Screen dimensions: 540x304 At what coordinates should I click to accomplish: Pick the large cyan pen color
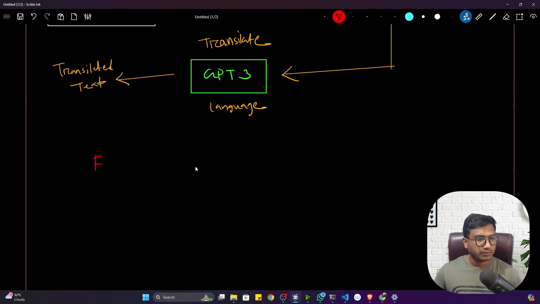(409, 17)
